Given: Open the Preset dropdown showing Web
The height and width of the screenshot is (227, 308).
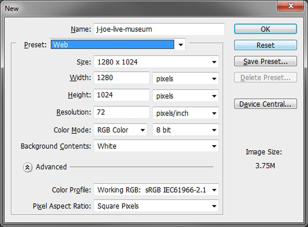Looking at the screenshot, I should point(117,45).
